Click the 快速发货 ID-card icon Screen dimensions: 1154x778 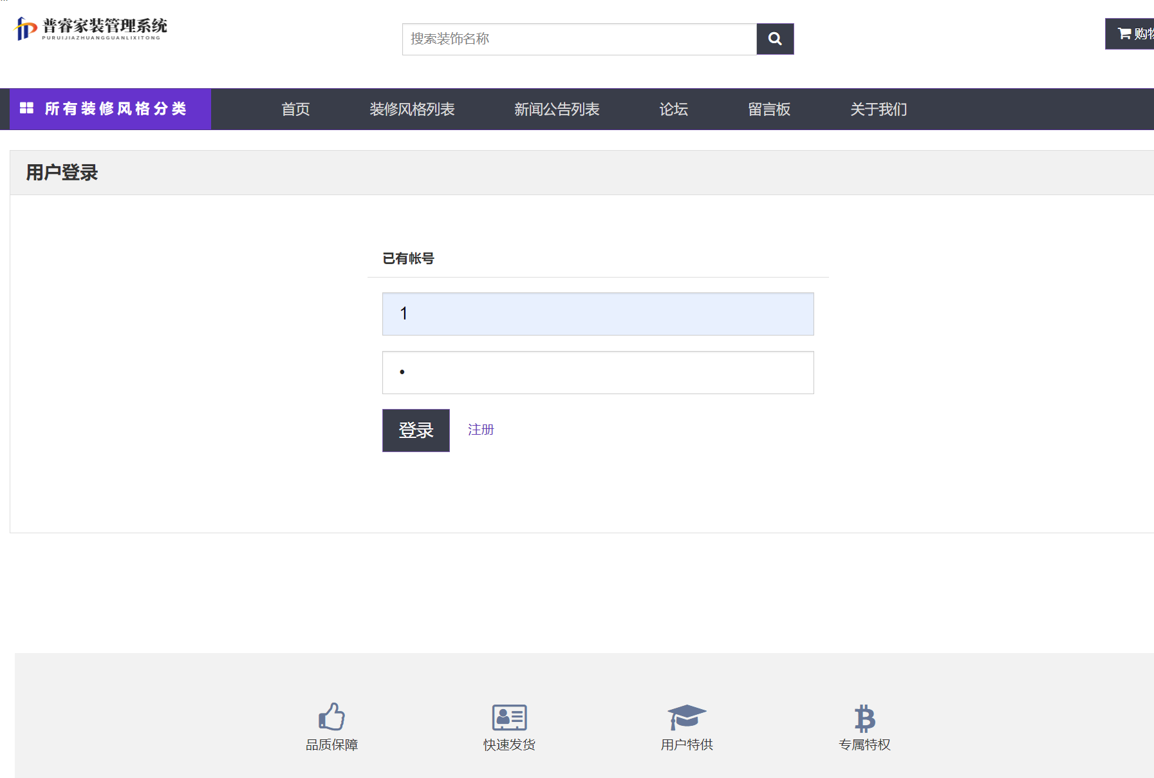(x=508, y=717)
